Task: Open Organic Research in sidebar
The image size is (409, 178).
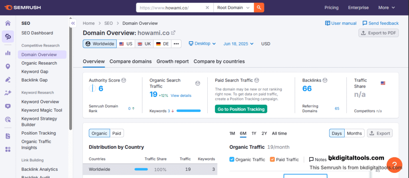Action: tap(39, 63)
